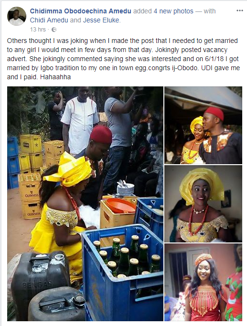Open the post options three-dot menu
Image resolution: width=247 pixels, height=326 pixels.
click(239, 11)
